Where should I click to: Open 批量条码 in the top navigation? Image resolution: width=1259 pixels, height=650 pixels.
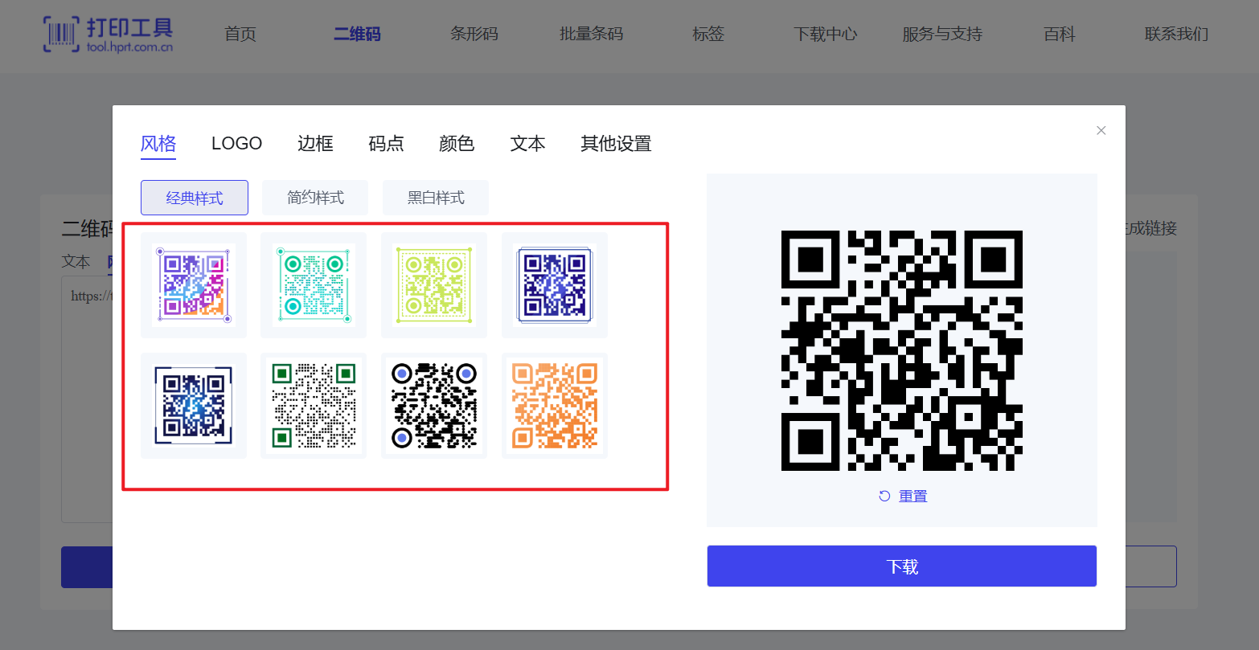[592, 34]
